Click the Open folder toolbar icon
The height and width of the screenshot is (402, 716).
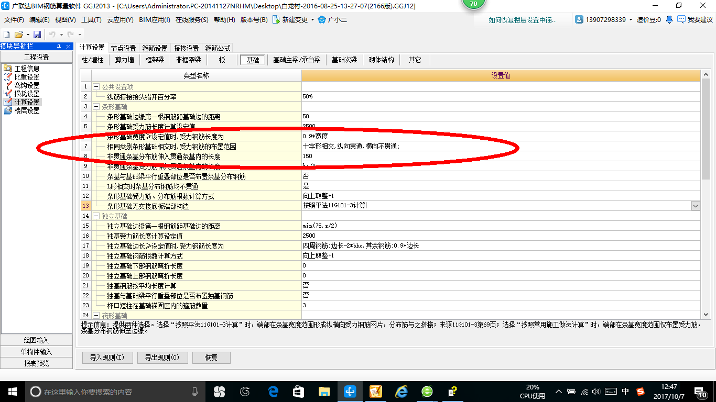click(x=18, y=34)
